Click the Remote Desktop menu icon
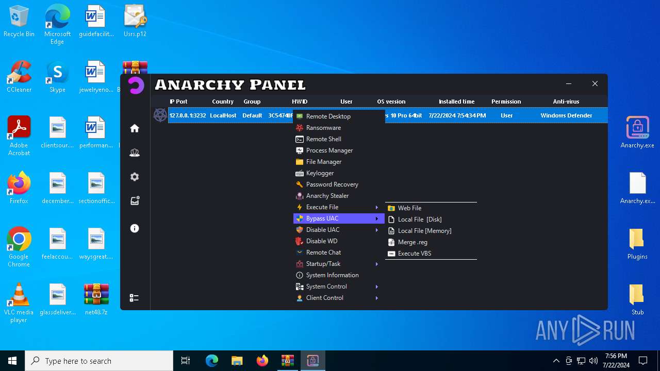660x371 pixels. 300,116
